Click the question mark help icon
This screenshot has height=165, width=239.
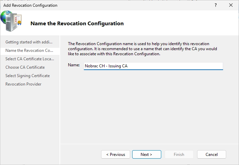[216, 5]
